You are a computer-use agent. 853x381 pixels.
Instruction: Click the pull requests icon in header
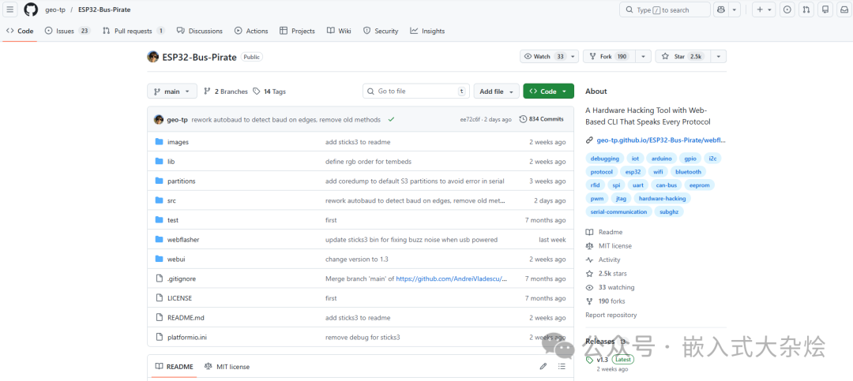806,9
